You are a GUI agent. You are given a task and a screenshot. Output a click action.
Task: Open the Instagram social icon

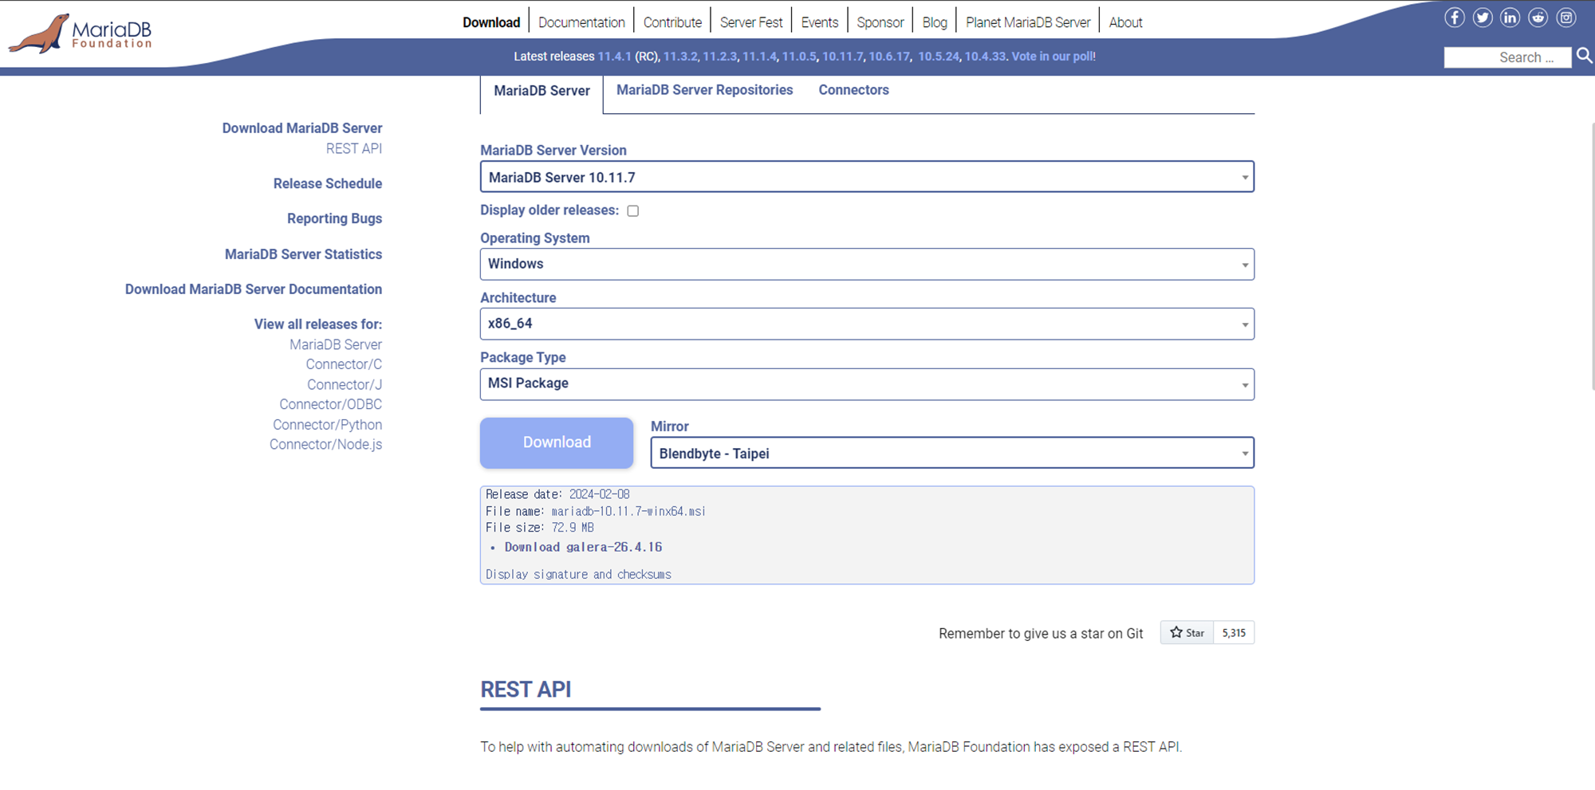1566,18
